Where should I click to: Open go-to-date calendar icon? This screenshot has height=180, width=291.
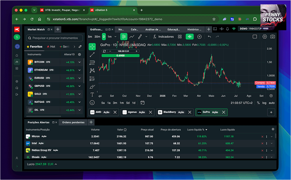(x=142, y=103)
